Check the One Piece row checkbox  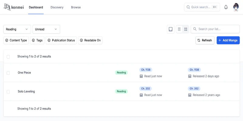click(8, 73)
